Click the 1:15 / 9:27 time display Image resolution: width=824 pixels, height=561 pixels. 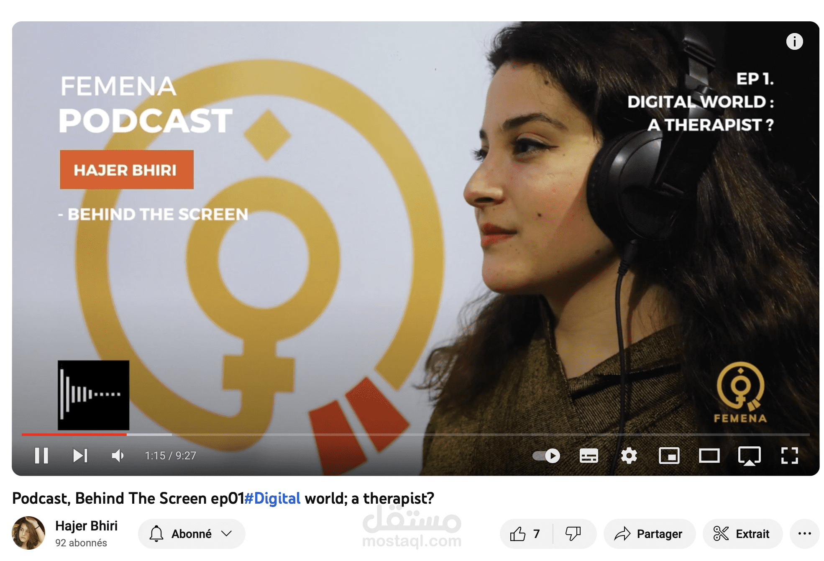tap(170, 456)
